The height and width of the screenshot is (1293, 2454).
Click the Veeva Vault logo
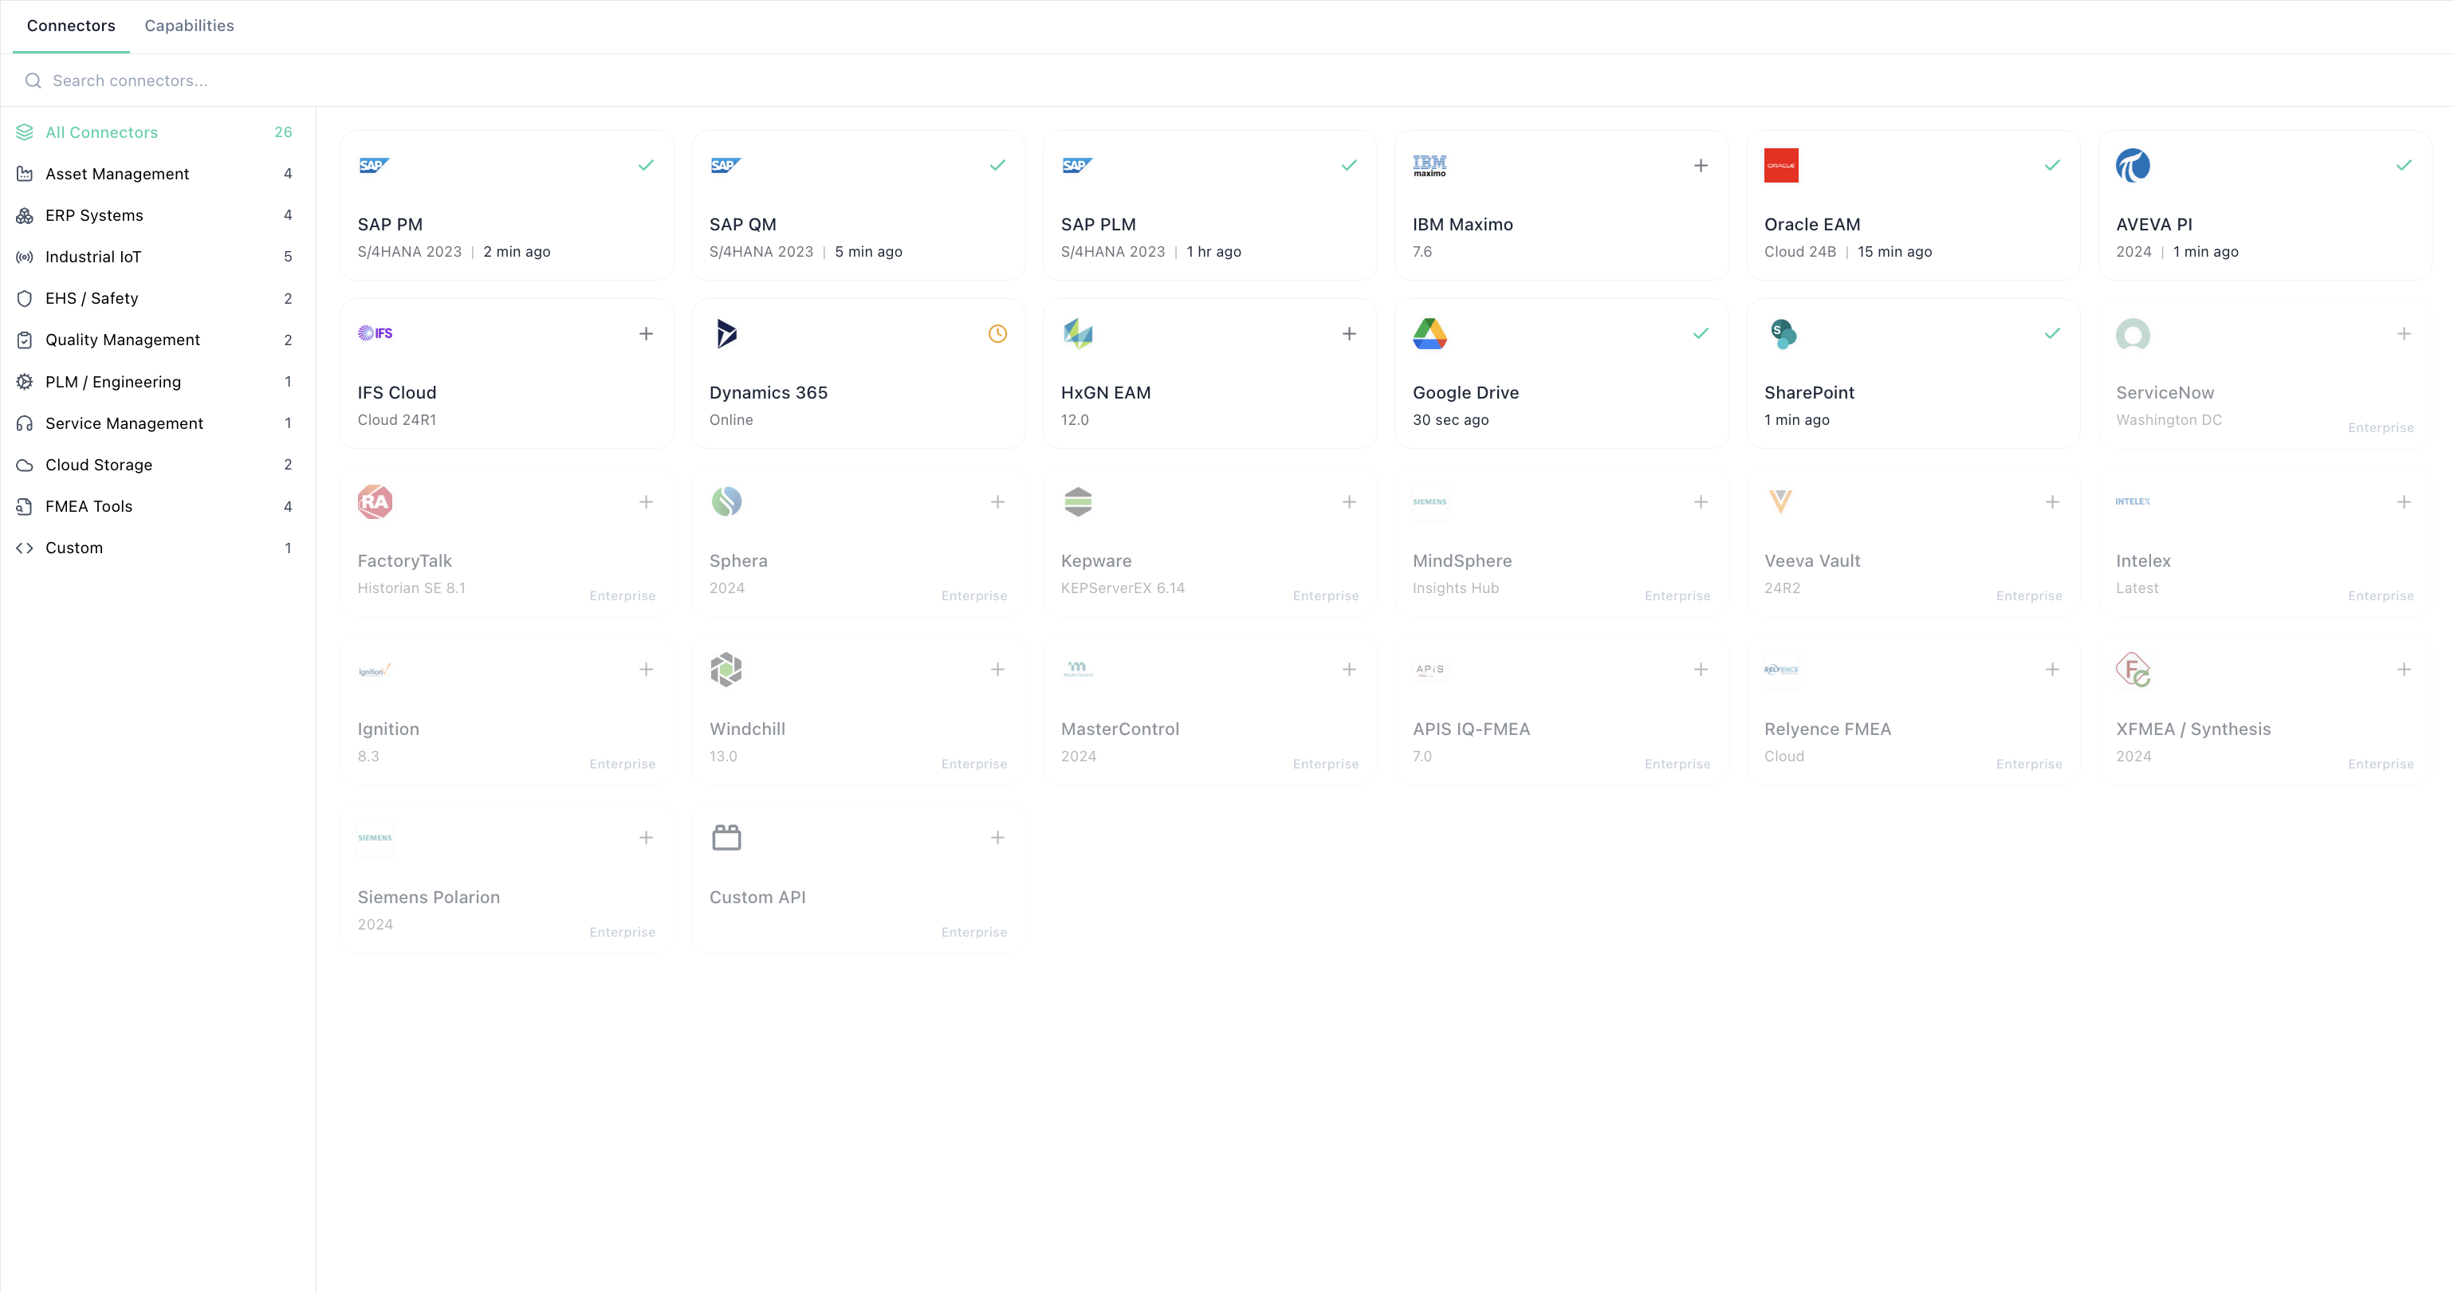click(x=1780, y=501)
